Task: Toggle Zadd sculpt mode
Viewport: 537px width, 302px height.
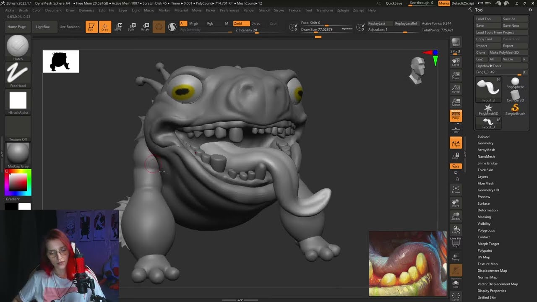Action: 241,23
